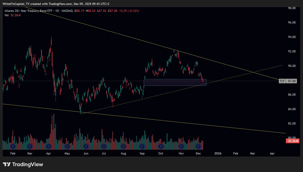Toggle the Vol legend to hide volume

click(7, 15)
